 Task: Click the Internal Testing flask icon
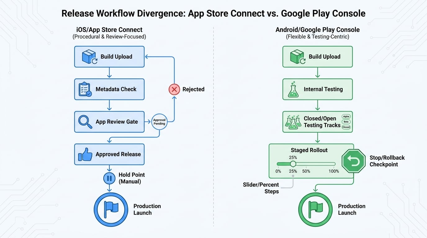293,89
